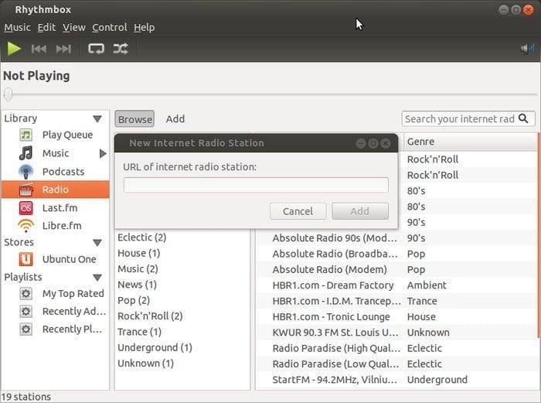This screenshot has width=541, height=403.
Task: Open the Help menu
Action: coord(145,27)
